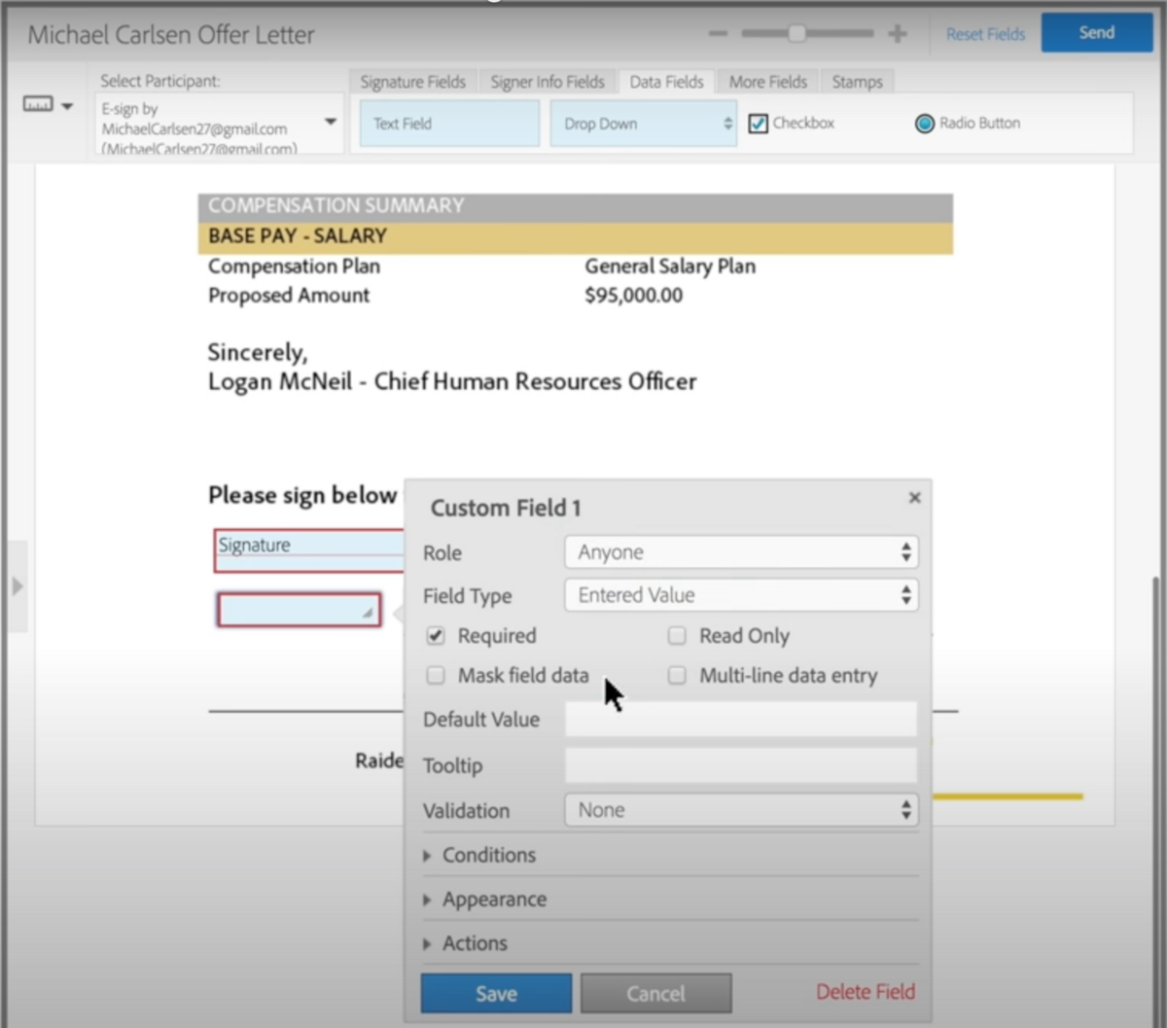Adjust the zoom slider handle

coord(796,34)
